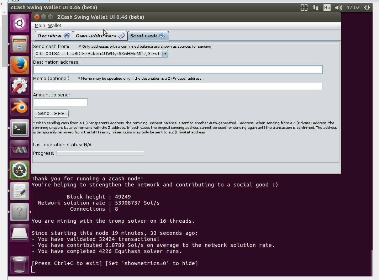Open the Files manager in the dock
The width and height of the screenshot is (379, 280).
tap(20, 44)
